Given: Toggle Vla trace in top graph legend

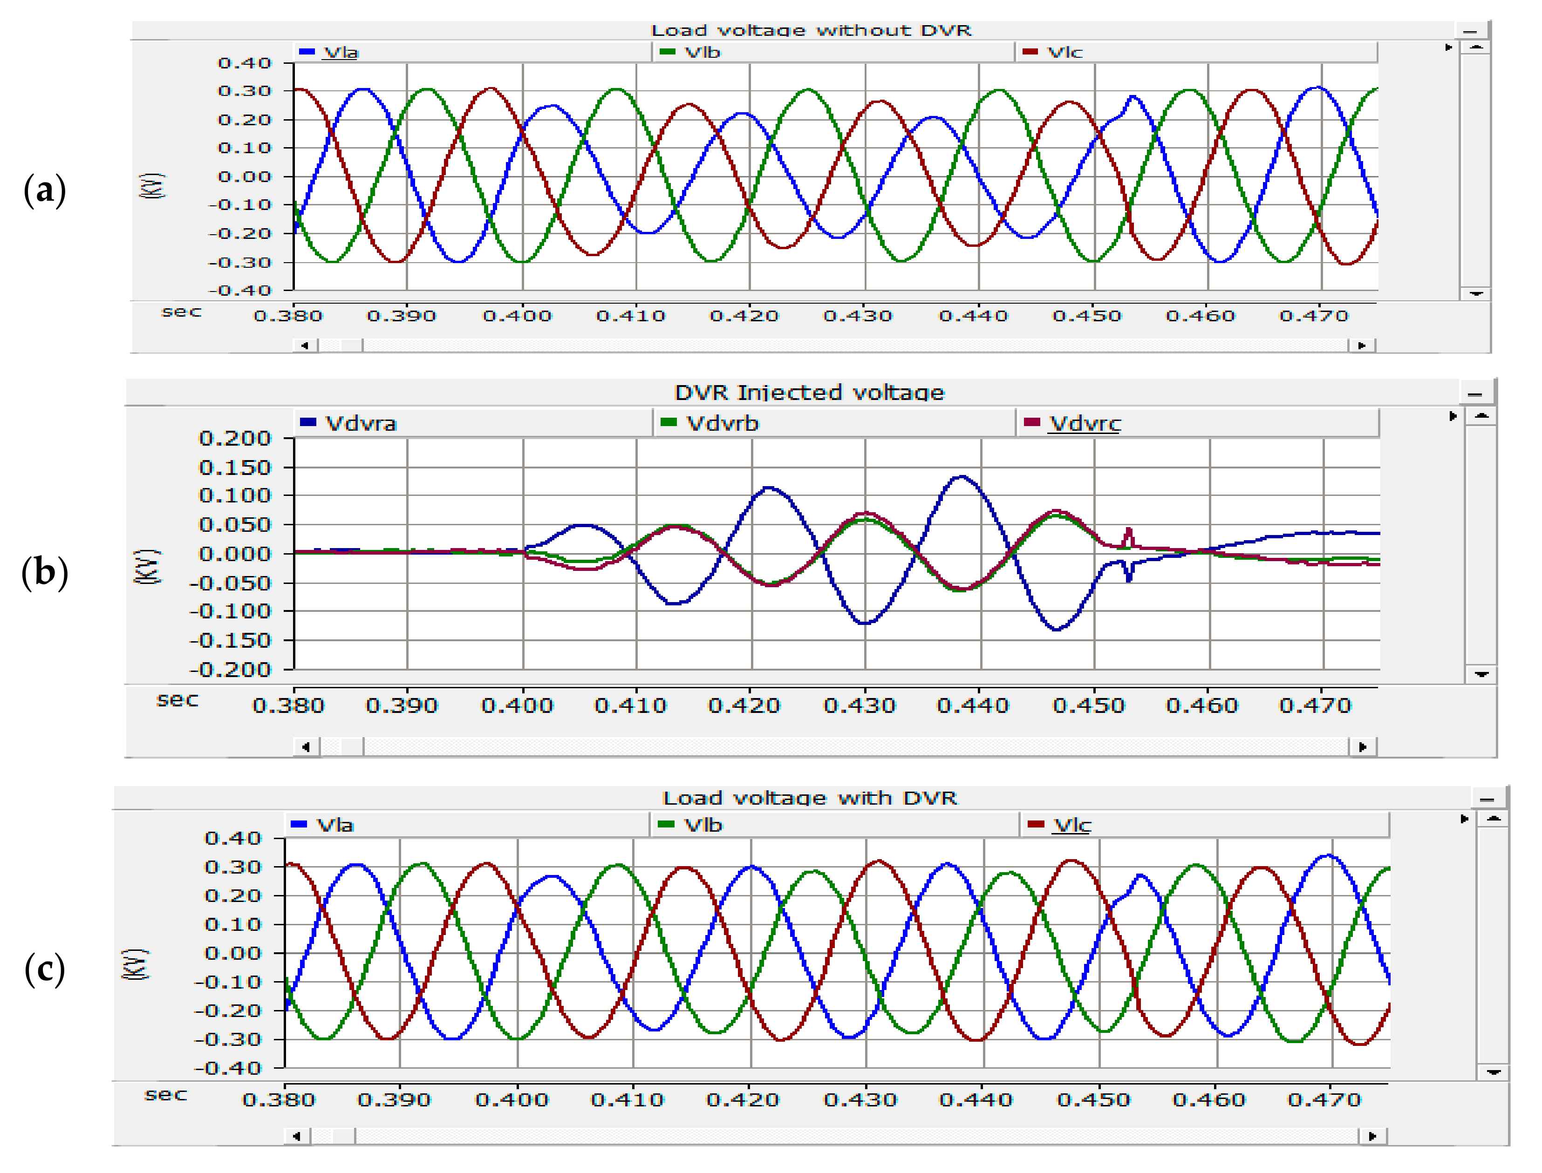Looking at the screenshot, I should 340,52.
